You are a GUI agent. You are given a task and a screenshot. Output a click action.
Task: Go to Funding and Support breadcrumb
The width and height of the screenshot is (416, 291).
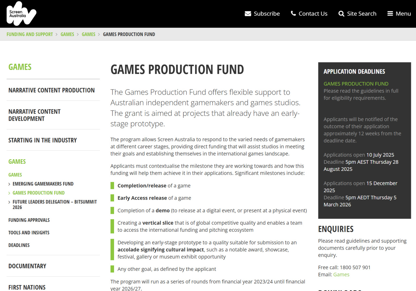[30, 34]
